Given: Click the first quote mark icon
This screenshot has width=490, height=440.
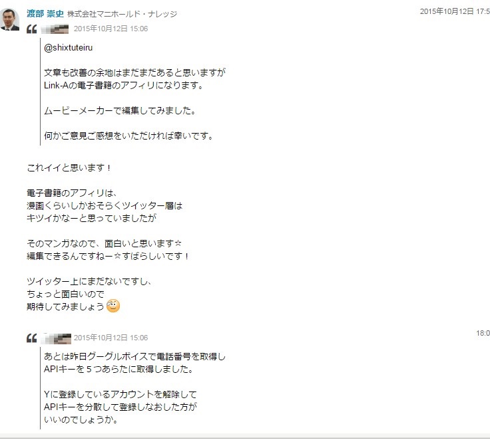Looking at the screenshot, I should click(32, 29).
